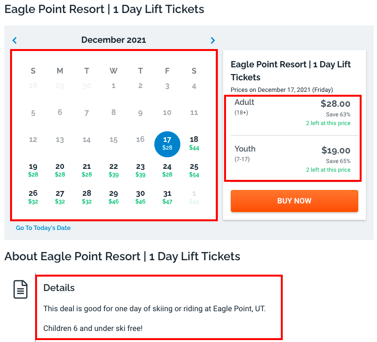This screenshot has width=377, height=342.
Task: Click the Details document icon
Action: (20, 289)
